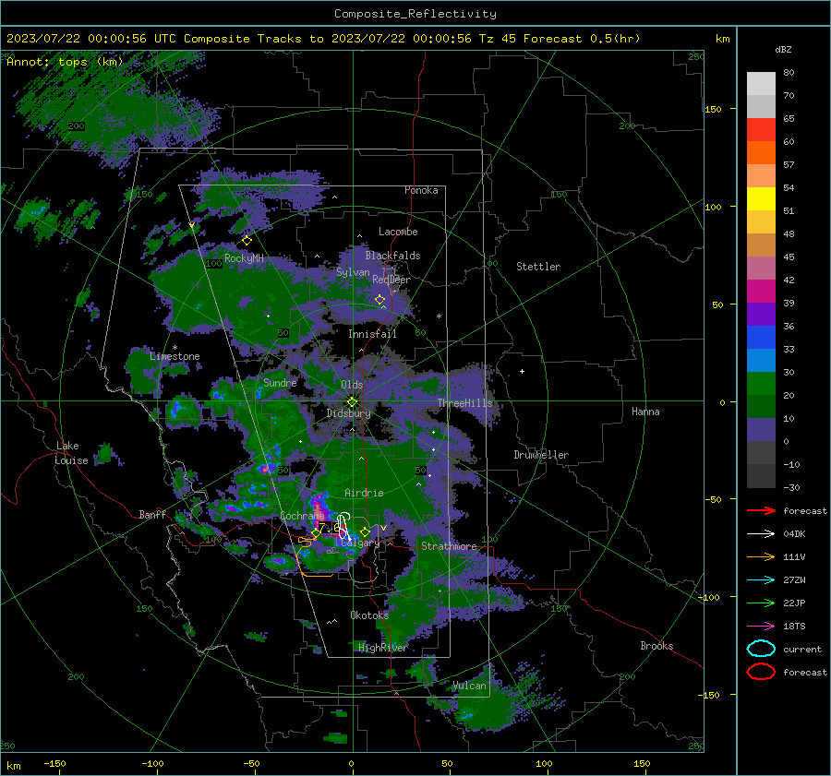Screen dimensions: 831x776
Task: Click the Strathmore label
Action: tap(449, 546)
